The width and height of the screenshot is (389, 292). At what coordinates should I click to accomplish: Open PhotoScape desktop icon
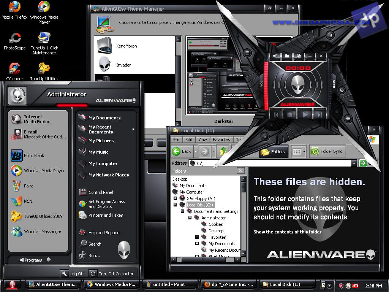15,41
